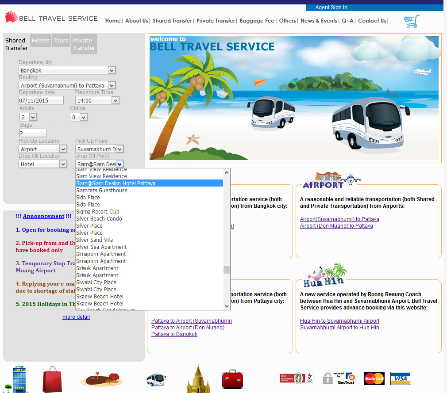Click the golden temple icon
Viewport: 447px width, 393px height.
198,378
